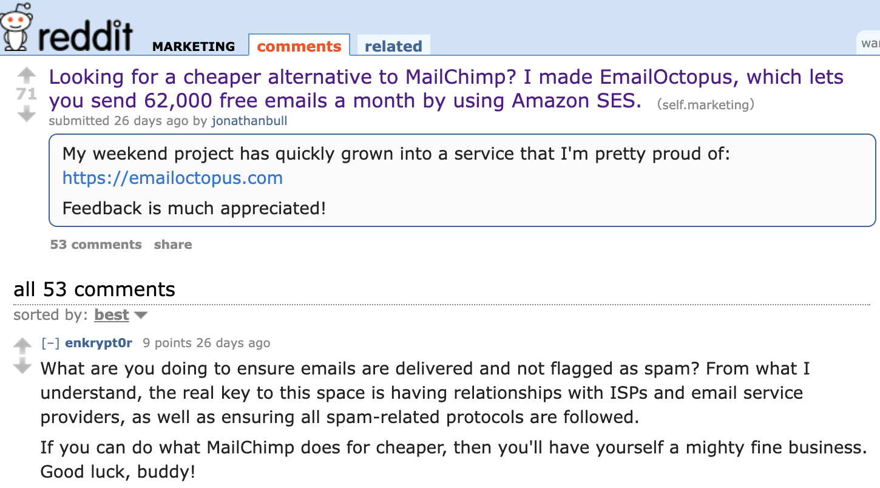Click the Reddit alien logo
This screenshot has width=880, height=488.
click(x=16, y=26)
